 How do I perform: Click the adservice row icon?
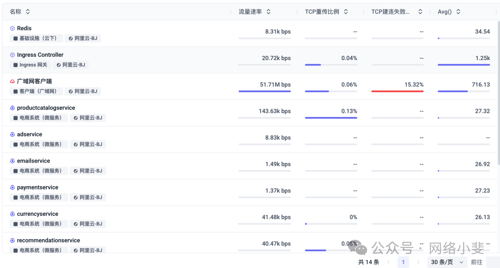pos(12,134)
